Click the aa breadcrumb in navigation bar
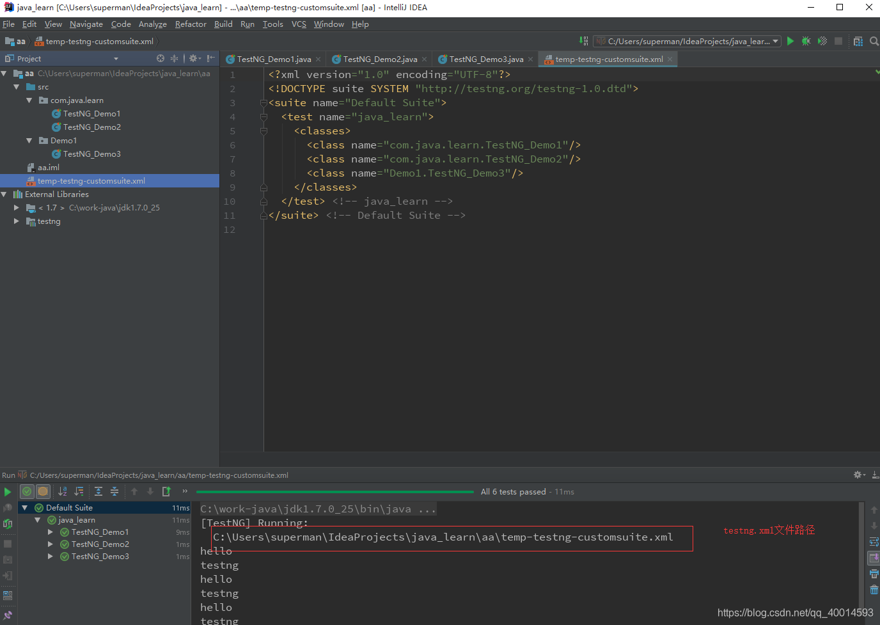This screenshot has height=625, width=880. pyautogui.click(x=15, y=42)
